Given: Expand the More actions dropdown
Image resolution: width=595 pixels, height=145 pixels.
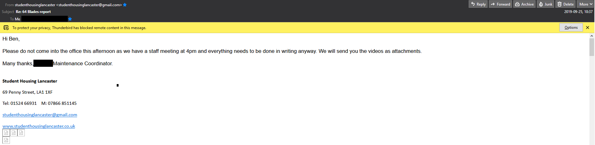Looking at the screenshot, I should pyautogui.click(x=585, y=4).
